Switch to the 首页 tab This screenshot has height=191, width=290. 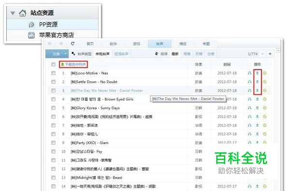[90, 44]
